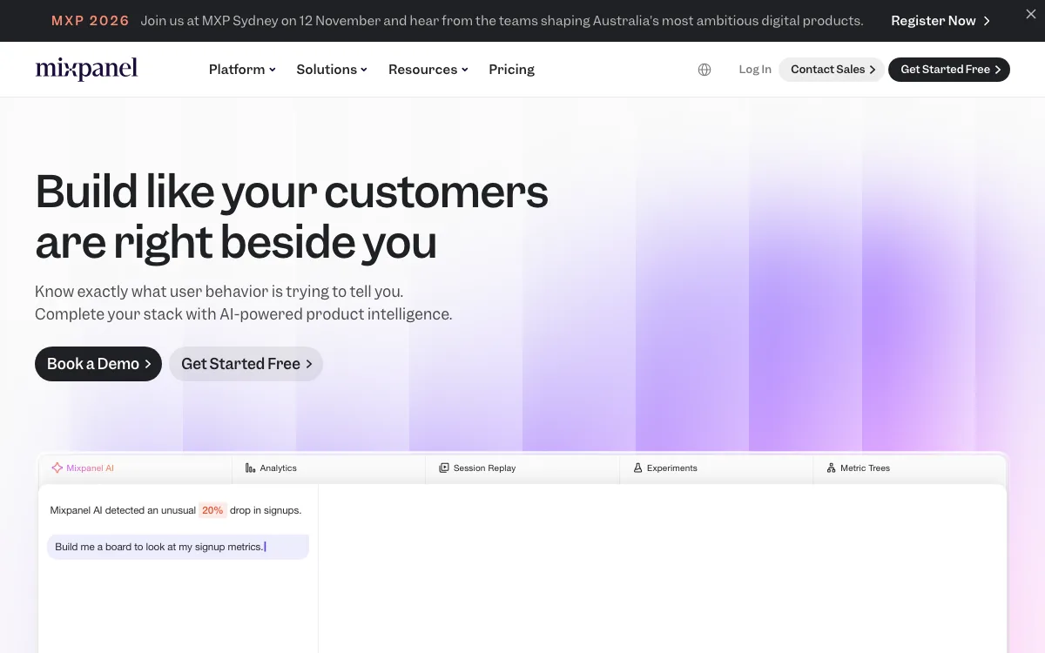Click Contact Sales button
The image size is (1045, 653).
(x=832, y=70)
